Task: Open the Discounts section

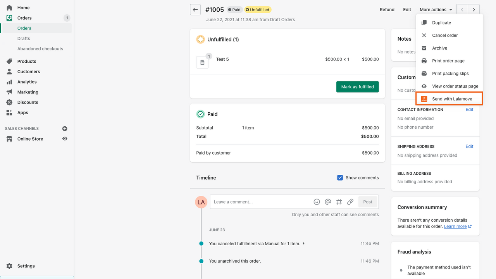Action: 27,102
